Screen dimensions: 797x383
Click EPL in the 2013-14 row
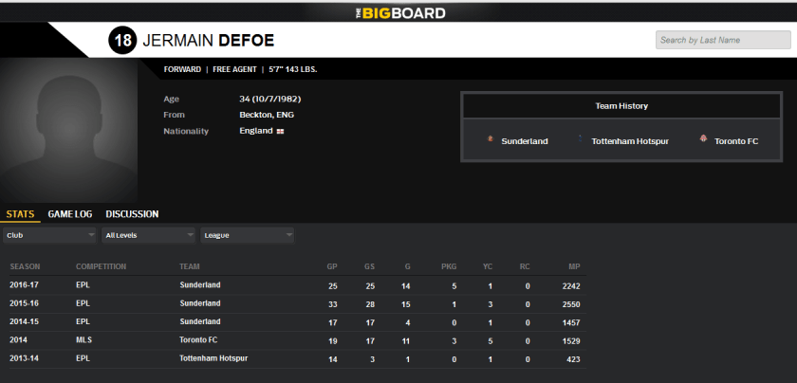83,358
